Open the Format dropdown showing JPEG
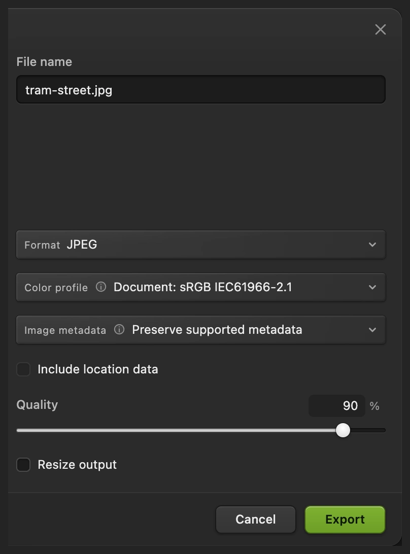The height and width of the screenshot is (554, 410). (x=201, y=245)
